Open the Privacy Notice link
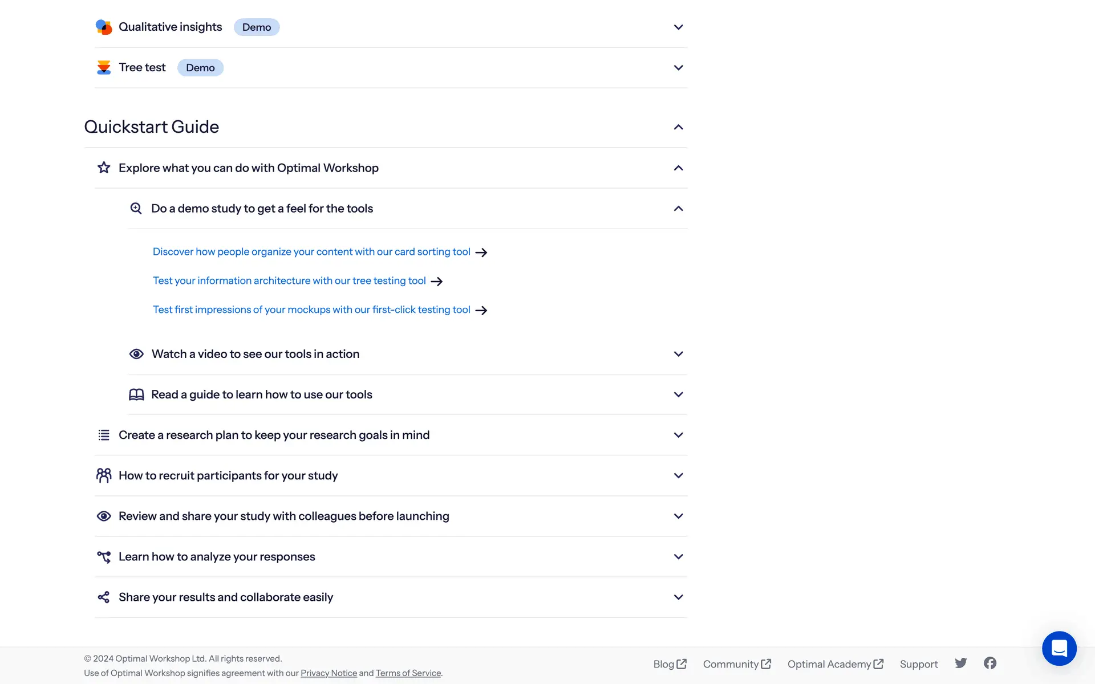The image size is (1095, 684). click(x=328, y=673)
